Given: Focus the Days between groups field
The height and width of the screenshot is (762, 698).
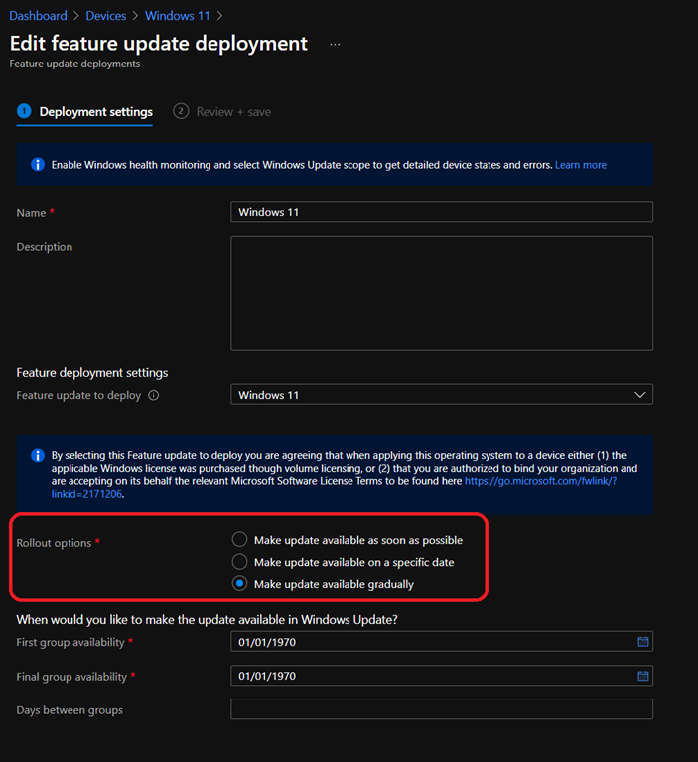Looking at the screenshot, I should tap(441, 709).
